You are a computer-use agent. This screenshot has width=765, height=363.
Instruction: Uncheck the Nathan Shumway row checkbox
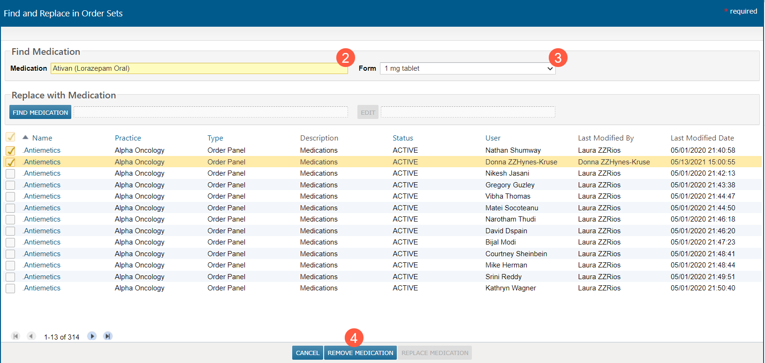coord(10,151)
